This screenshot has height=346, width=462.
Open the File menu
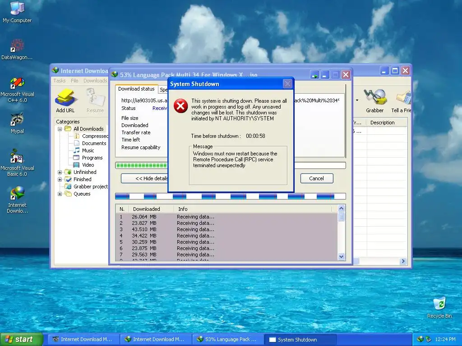click(74, 81)
